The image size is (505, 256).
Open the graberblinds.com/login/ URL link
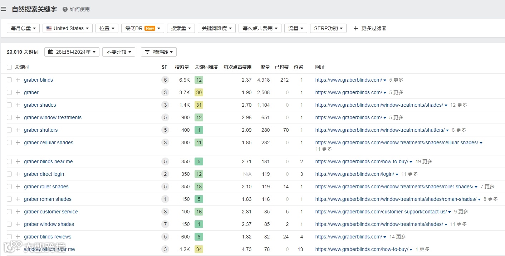pyautogui.click(x=354, y=174)
